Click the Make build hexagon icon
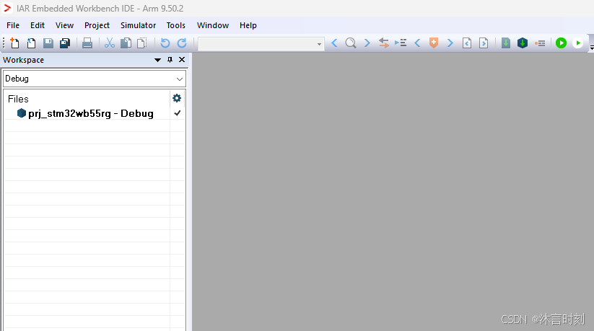 tap(523, 43)
